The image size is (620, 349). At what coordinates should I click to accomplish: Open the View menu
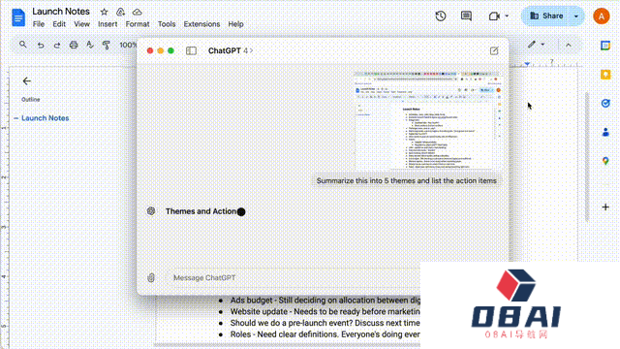[81, 24]
